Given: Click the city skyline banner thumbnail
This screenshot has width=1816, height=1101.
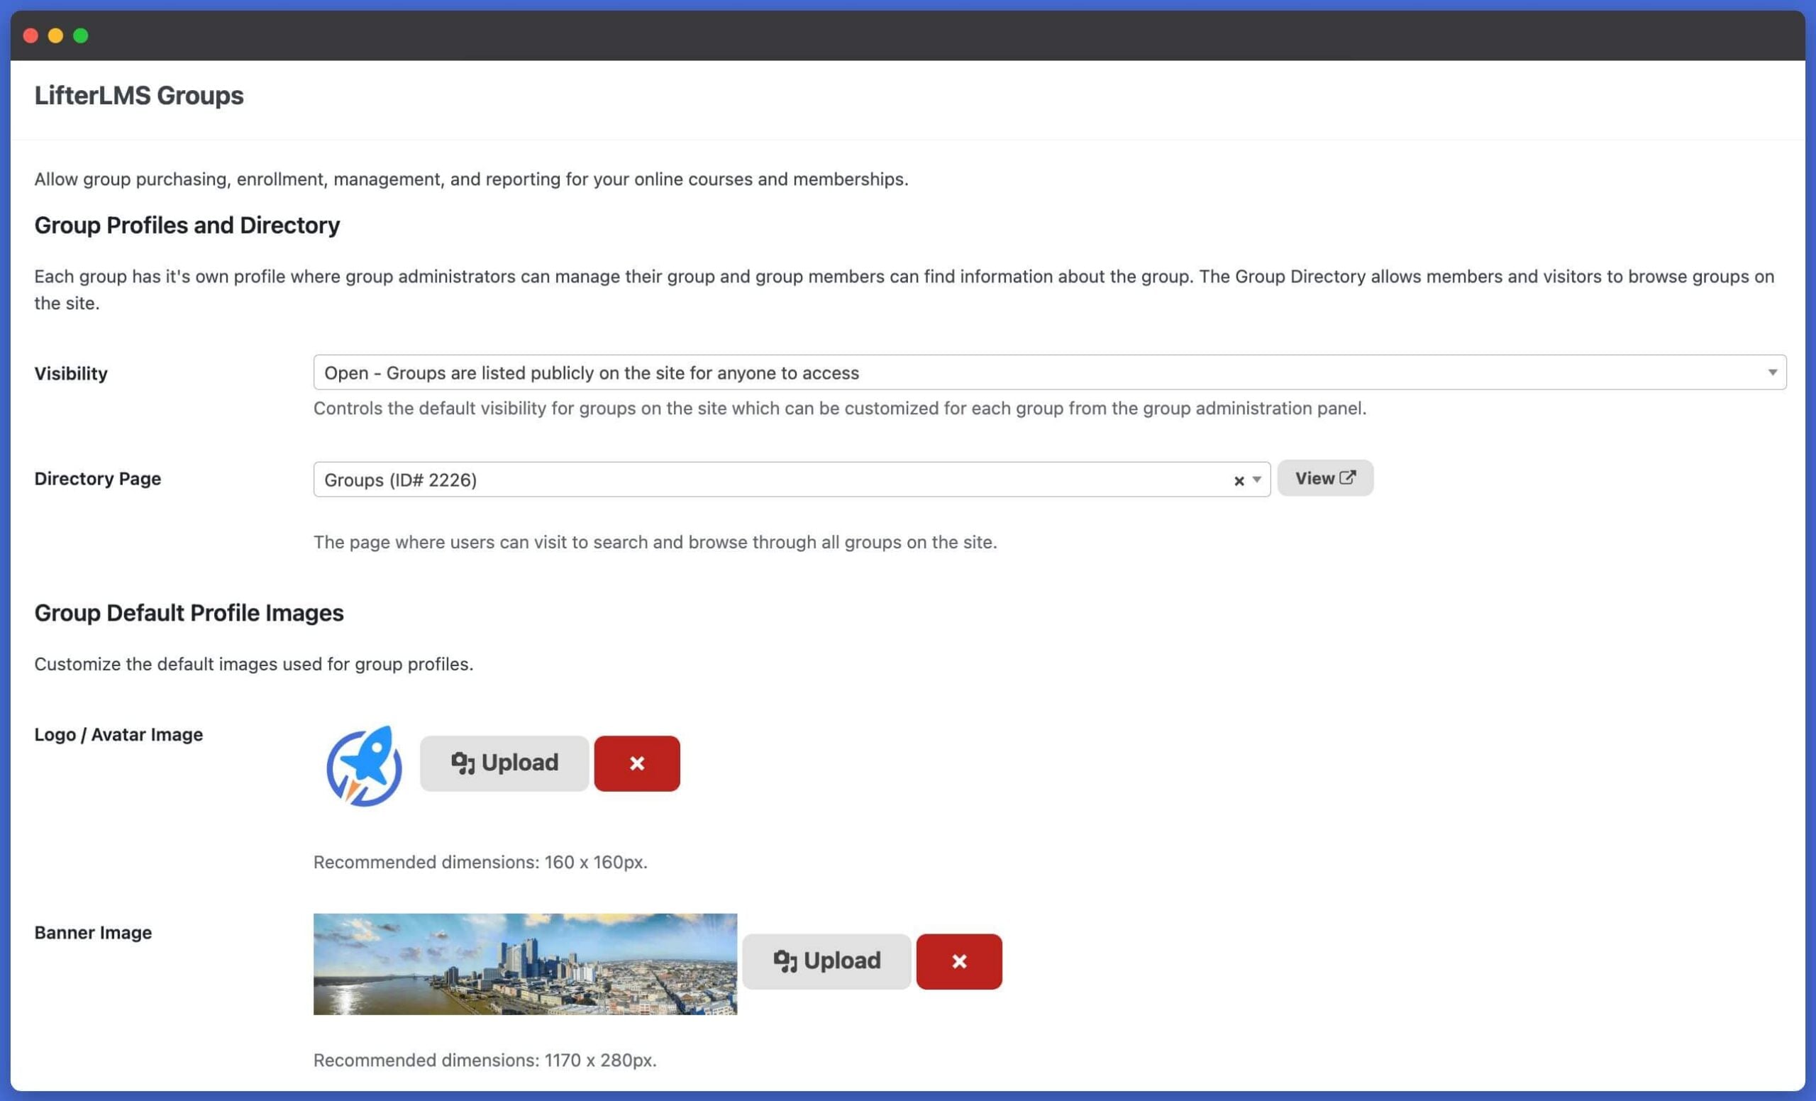Looking at the screenshot, I should 525,964.
